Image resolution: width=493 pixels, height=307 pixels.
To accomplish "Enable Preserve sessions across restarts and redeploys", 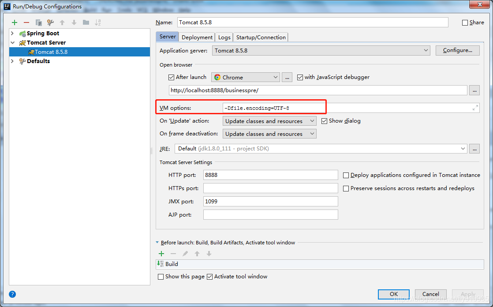I will [346, 188].
